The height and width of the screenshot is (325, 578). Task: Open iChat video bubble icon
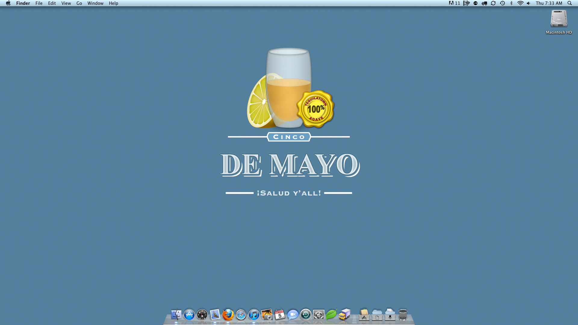(x=292, y=315)
